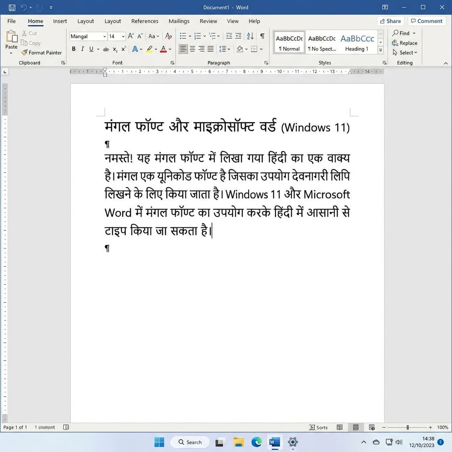Apply superscript formatting
452x452 pixels.
[x=124, y=49]
